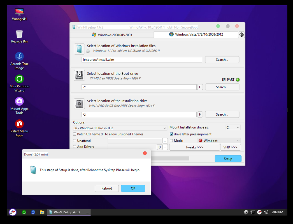Switch to Windows 2000/XP/2003 tab

click(x=112, y=35)
